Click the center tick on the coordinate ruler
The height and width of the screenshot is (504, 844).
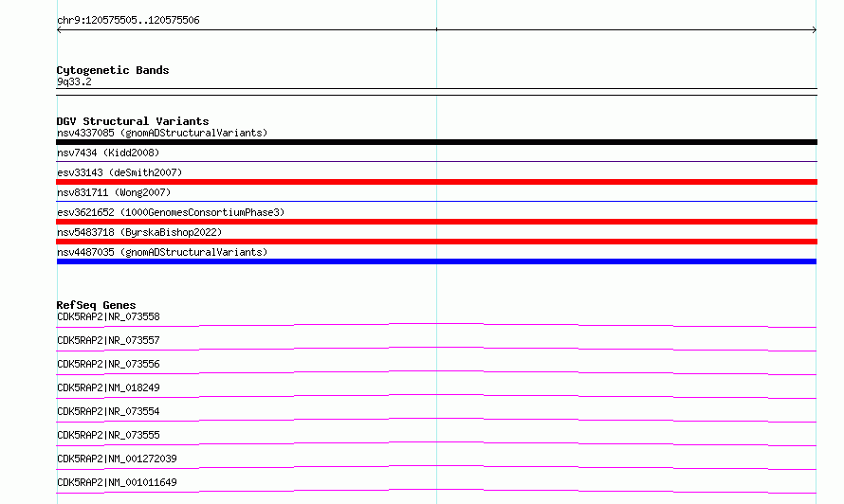point(436,29)
